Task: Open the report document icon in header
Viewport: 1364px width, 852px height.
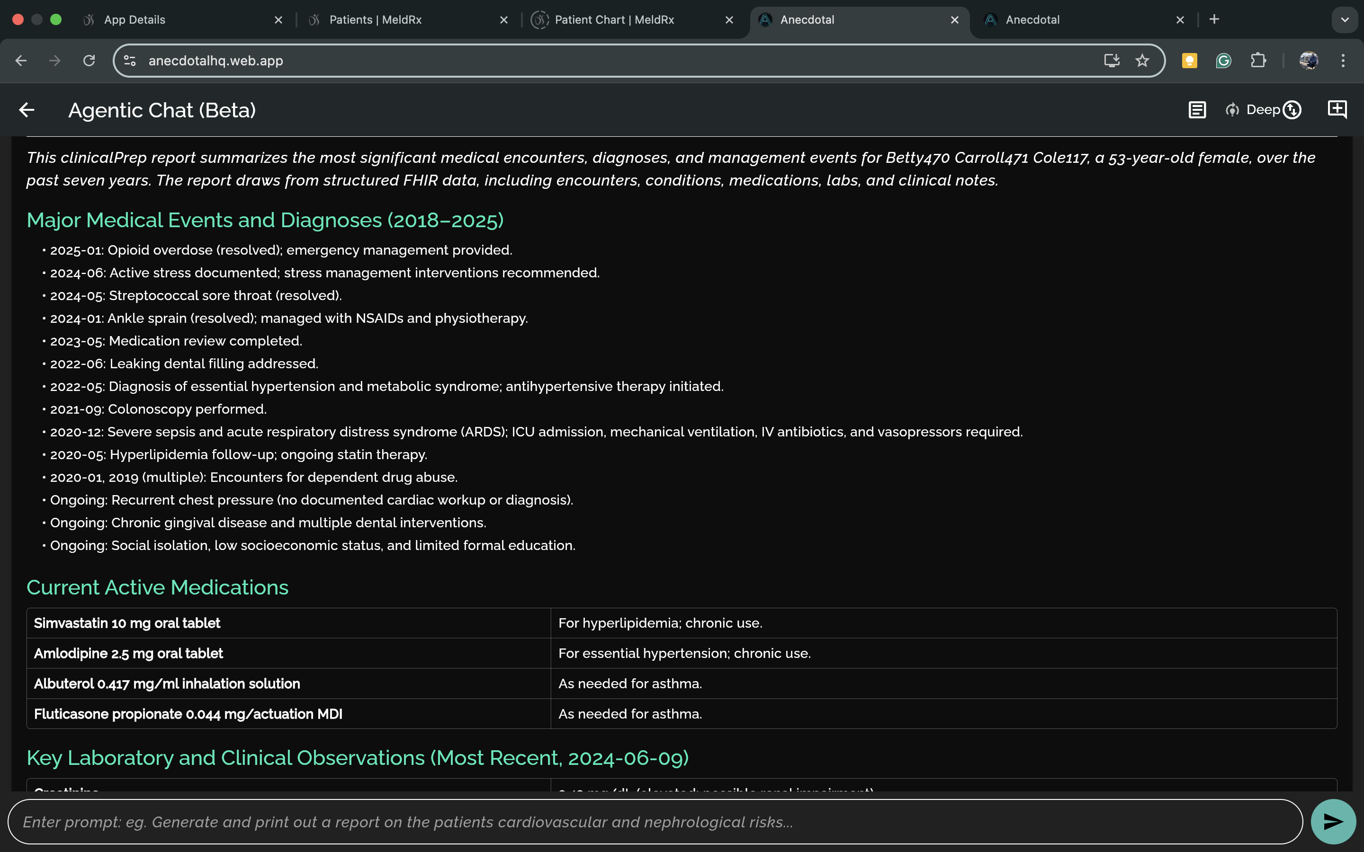Action: tap(1197, 110)
